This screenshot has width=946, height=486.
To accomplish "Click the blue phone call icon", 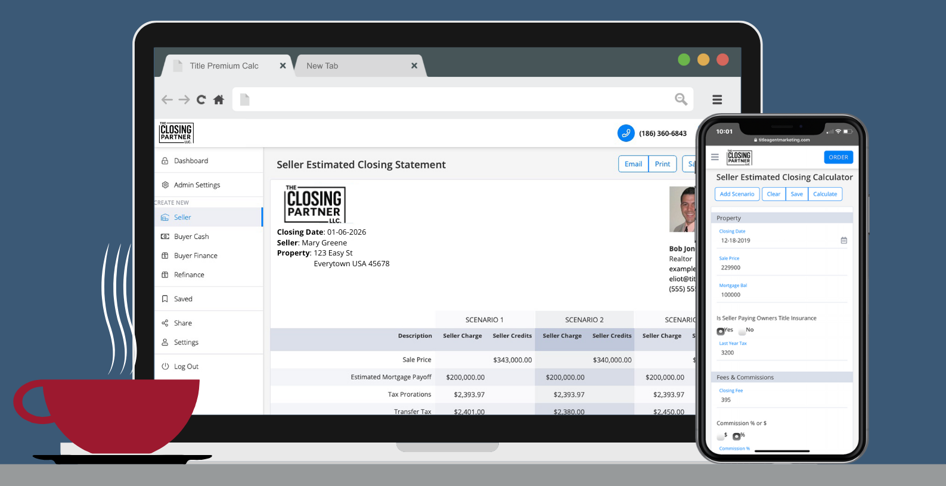I will (625, 133).
